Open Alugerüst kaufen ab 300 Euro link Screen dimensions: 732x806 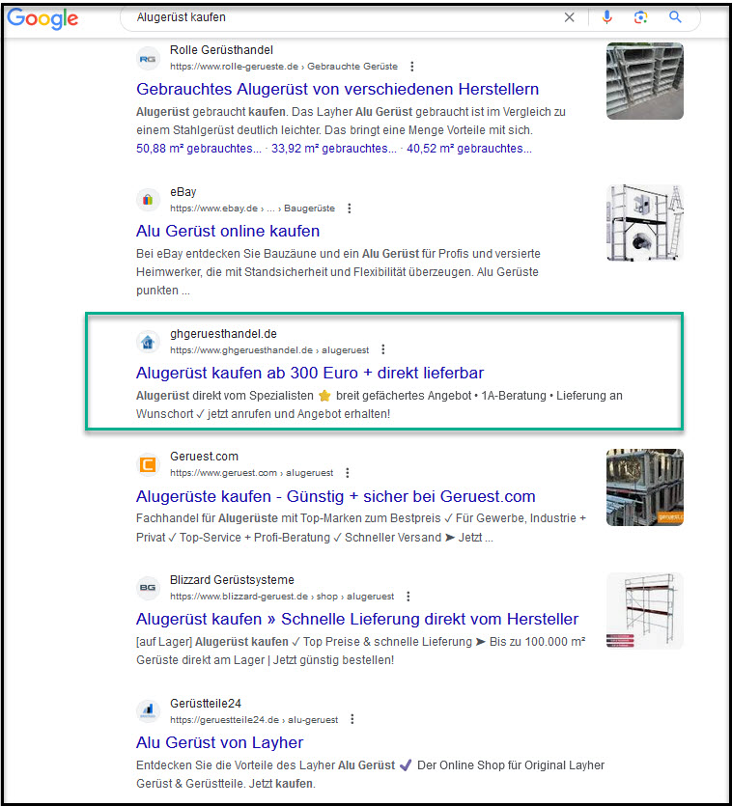310,373
